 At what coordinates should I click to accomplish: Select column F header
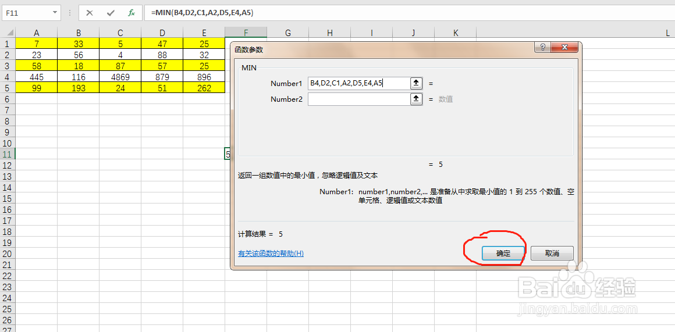point(246,33)
